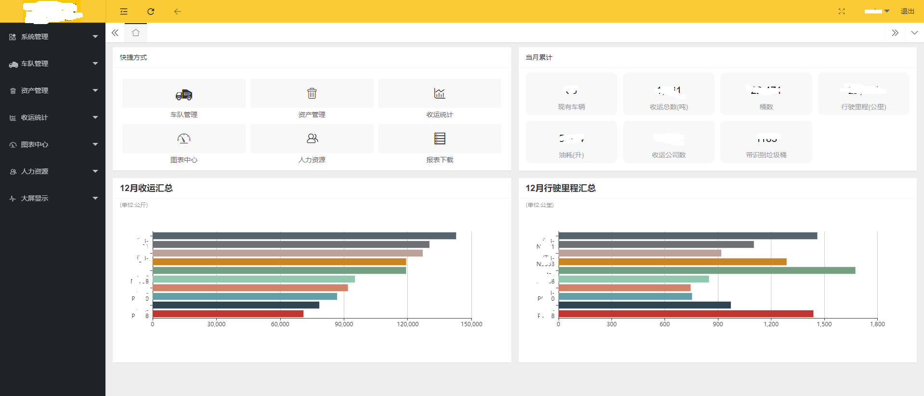Screen dimensions: 924x396
Task: Open 资产管理 sidebar menu
Action: pos(53,90)
